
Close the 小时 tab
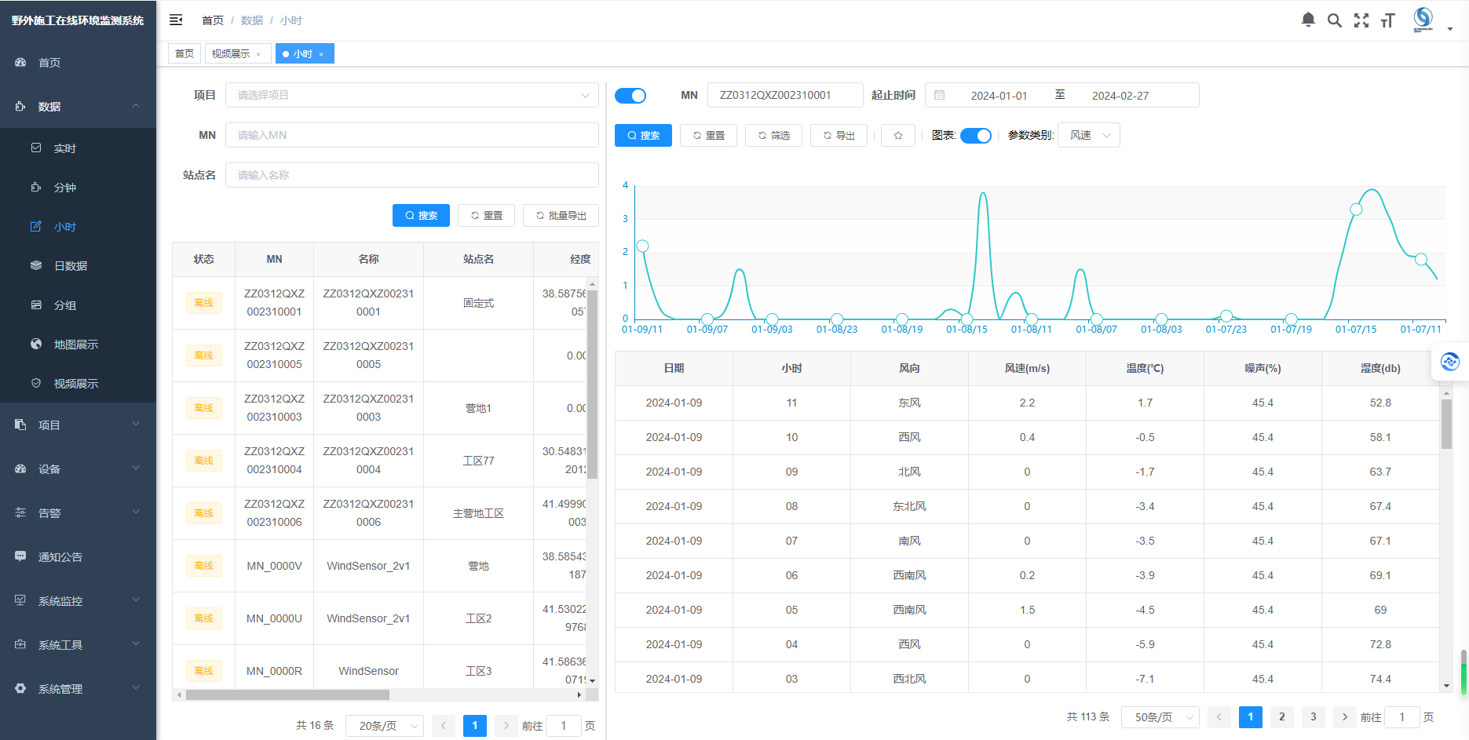click(x=321, y=54)
